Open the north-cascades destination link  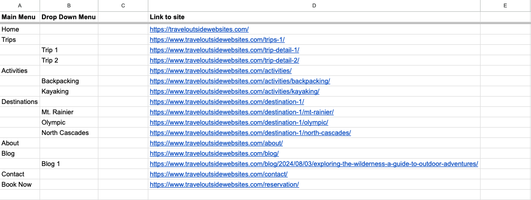point(250,133)
